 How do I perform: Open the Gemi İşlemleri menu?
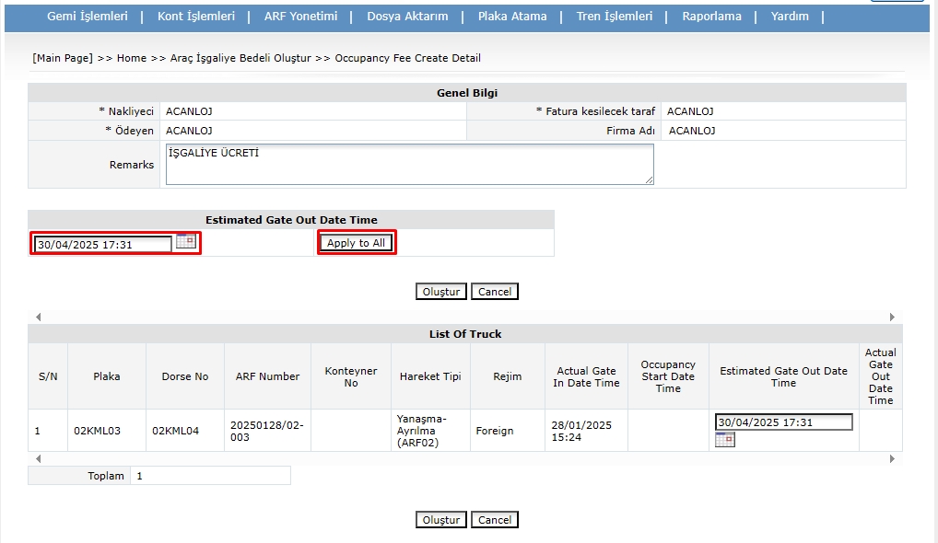(x=86, y=17)
